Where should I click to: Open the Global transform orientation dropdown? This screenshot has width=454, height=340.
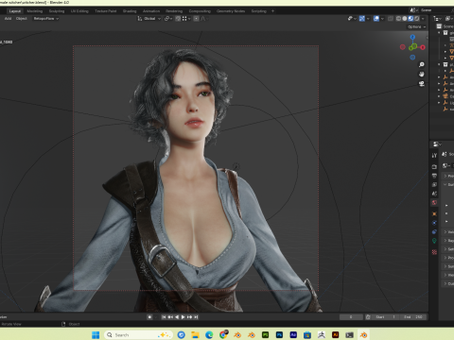[149, 19]
